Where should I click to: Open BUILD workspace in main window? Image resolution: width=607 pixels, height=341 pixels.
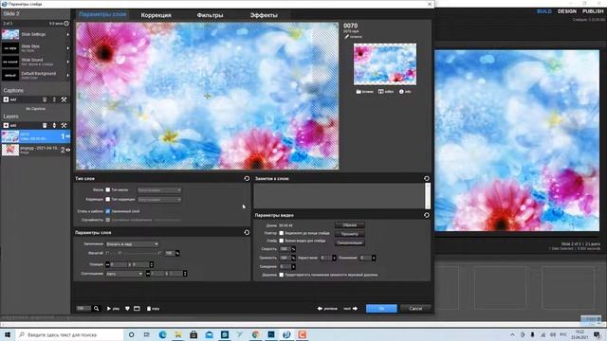pos(544,11)
